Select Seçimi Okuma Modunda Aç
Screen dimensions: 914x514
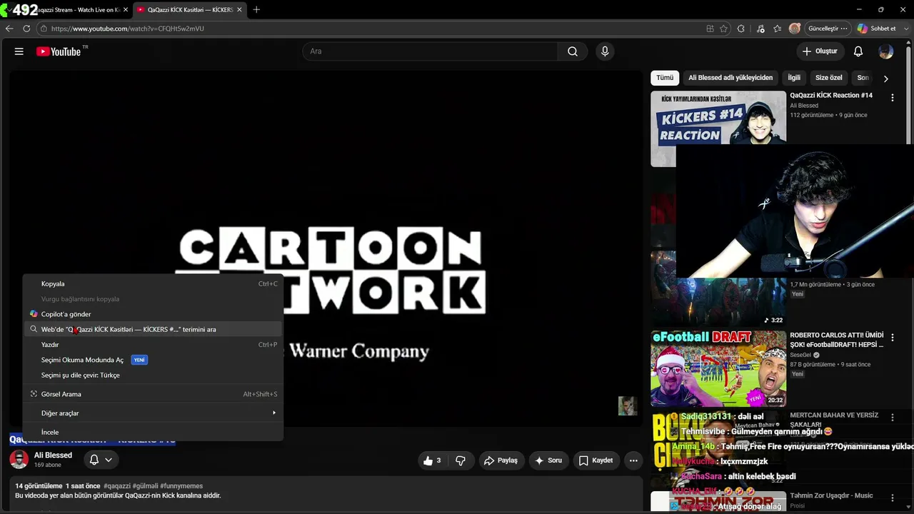coord(153,360)
